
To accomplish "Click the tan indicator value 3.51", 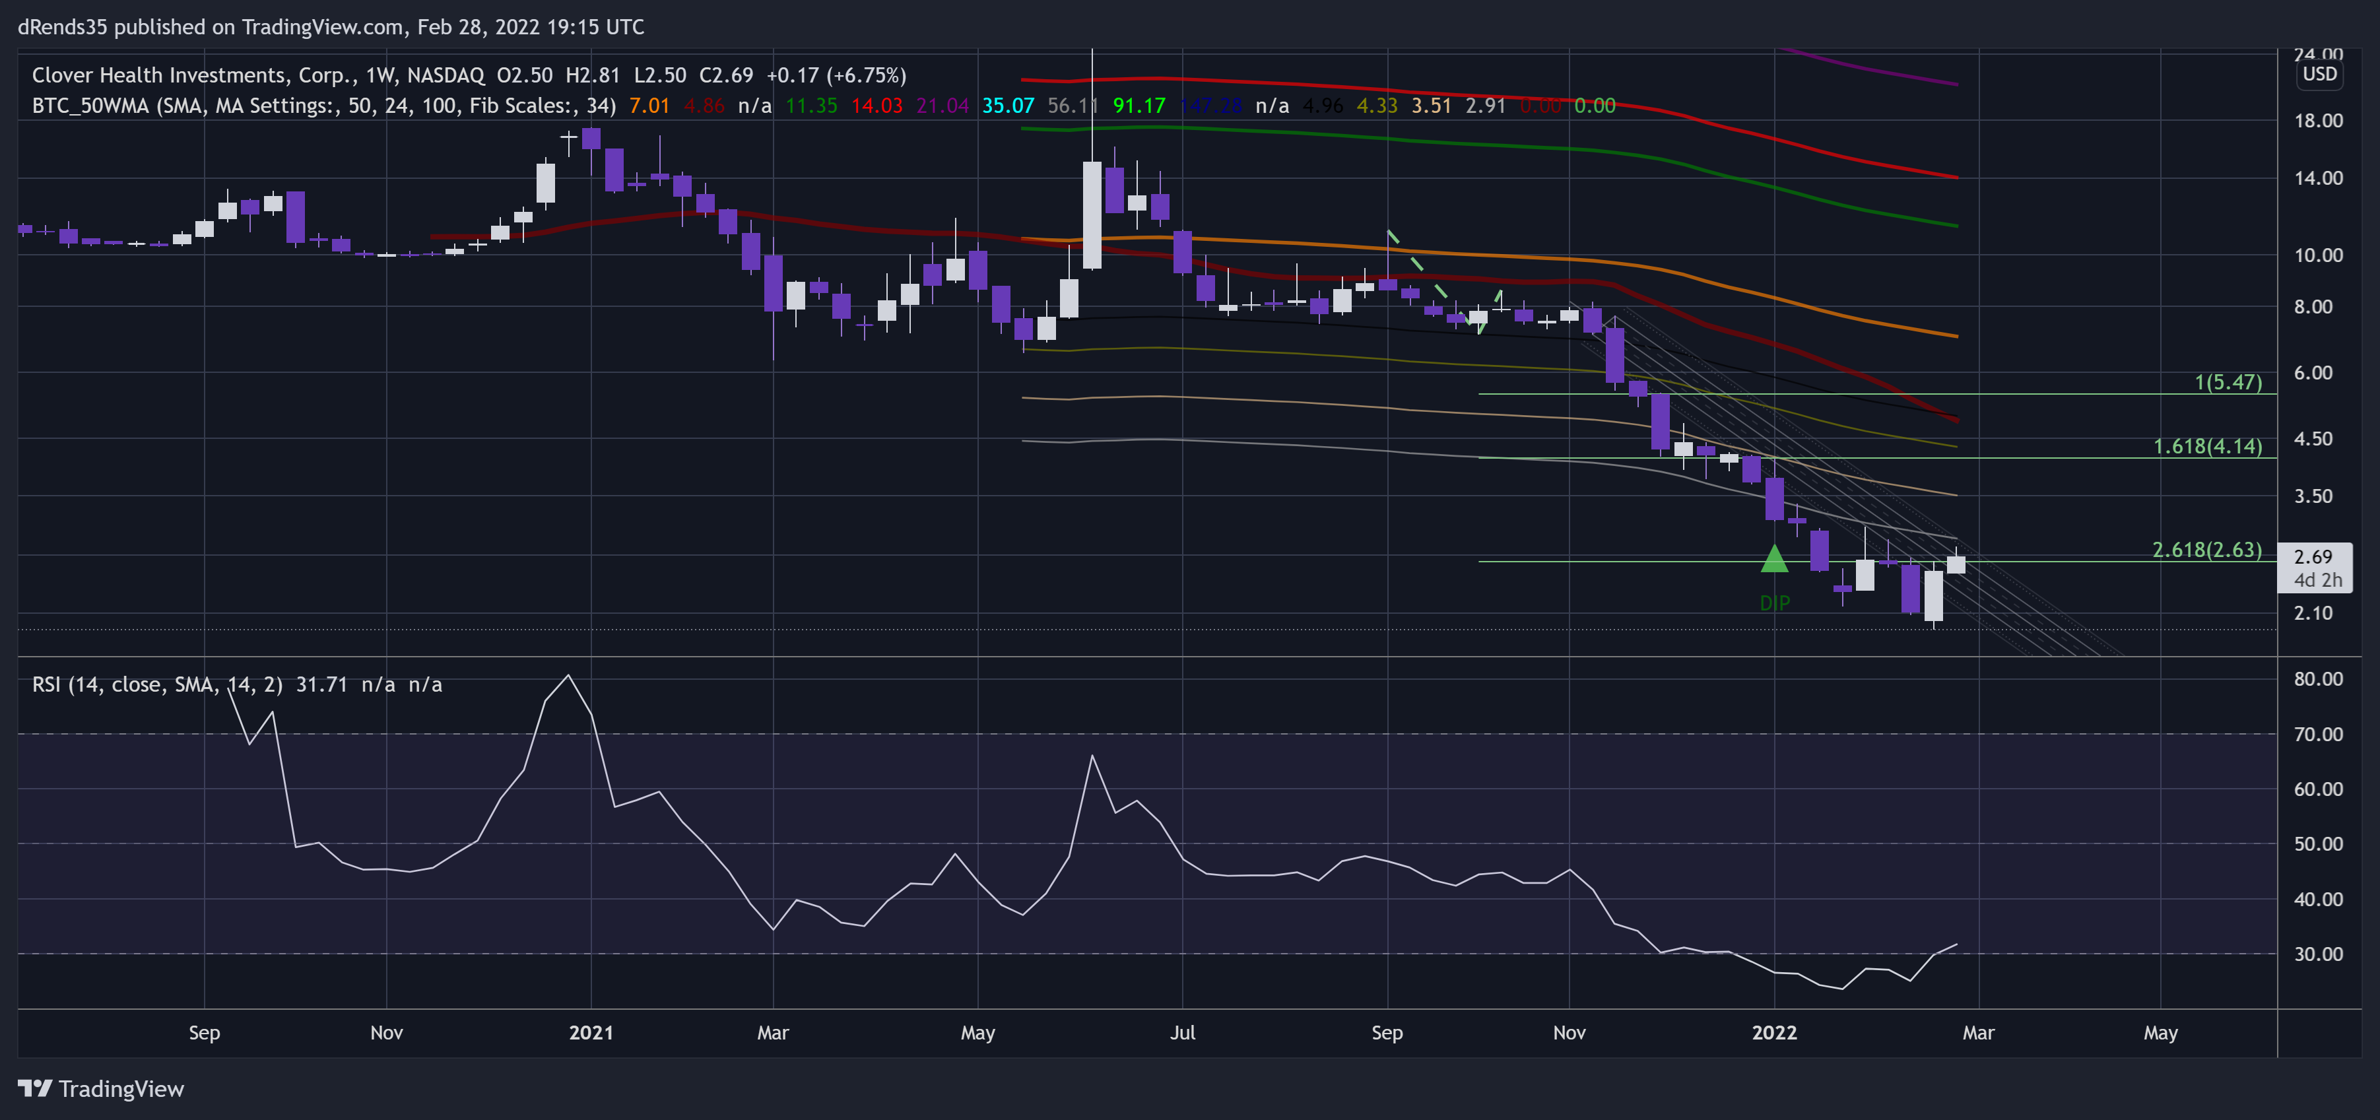I will tap(1430, 106).
